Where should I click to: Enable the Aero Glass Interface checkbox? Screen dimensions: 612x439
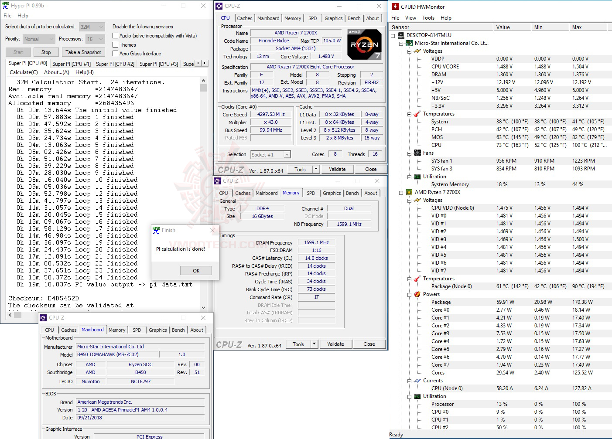click(115, 53)
